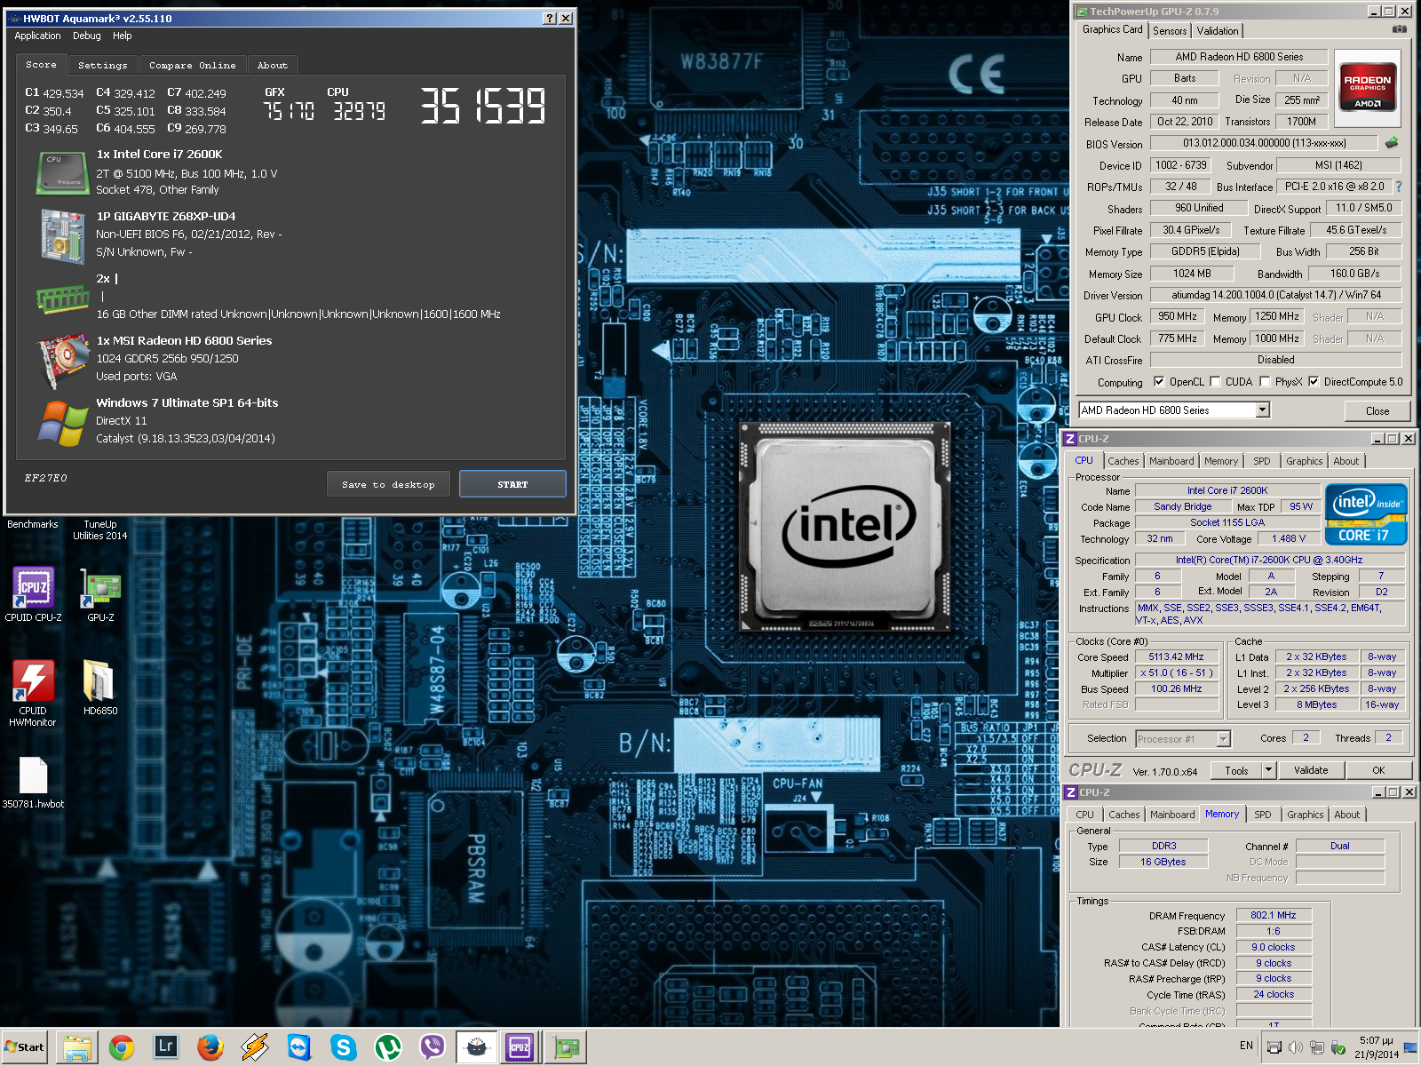The width and height of the screenshot is (1421, 1066).
Task: Switch to the Settings tab in Aquamark
Action: [x=103, y=65]
